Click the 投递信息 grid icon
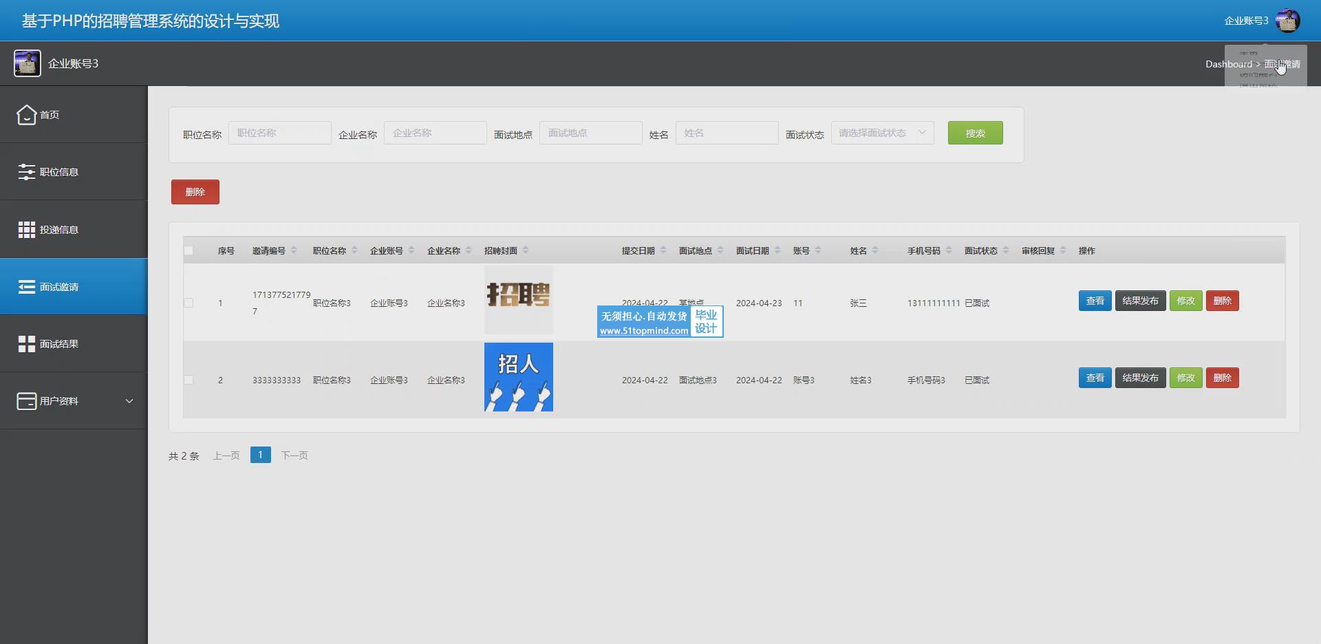This screenshot has width=1321, height=644. 26,230
